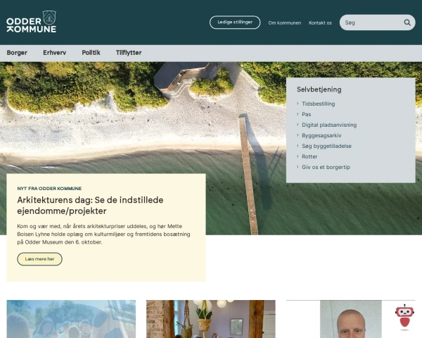Open the Kontakt os link
422x338 pixels.
320,23
